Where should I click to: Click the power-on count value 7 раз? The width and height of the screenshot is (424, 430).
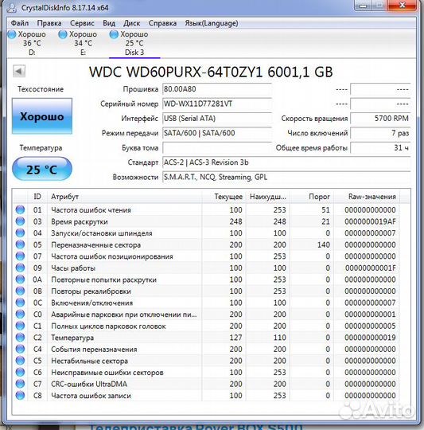(x=380, y=133)
